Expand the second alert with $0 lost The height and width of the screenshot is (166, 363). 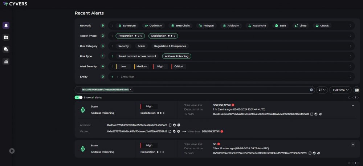coord(353,144)
